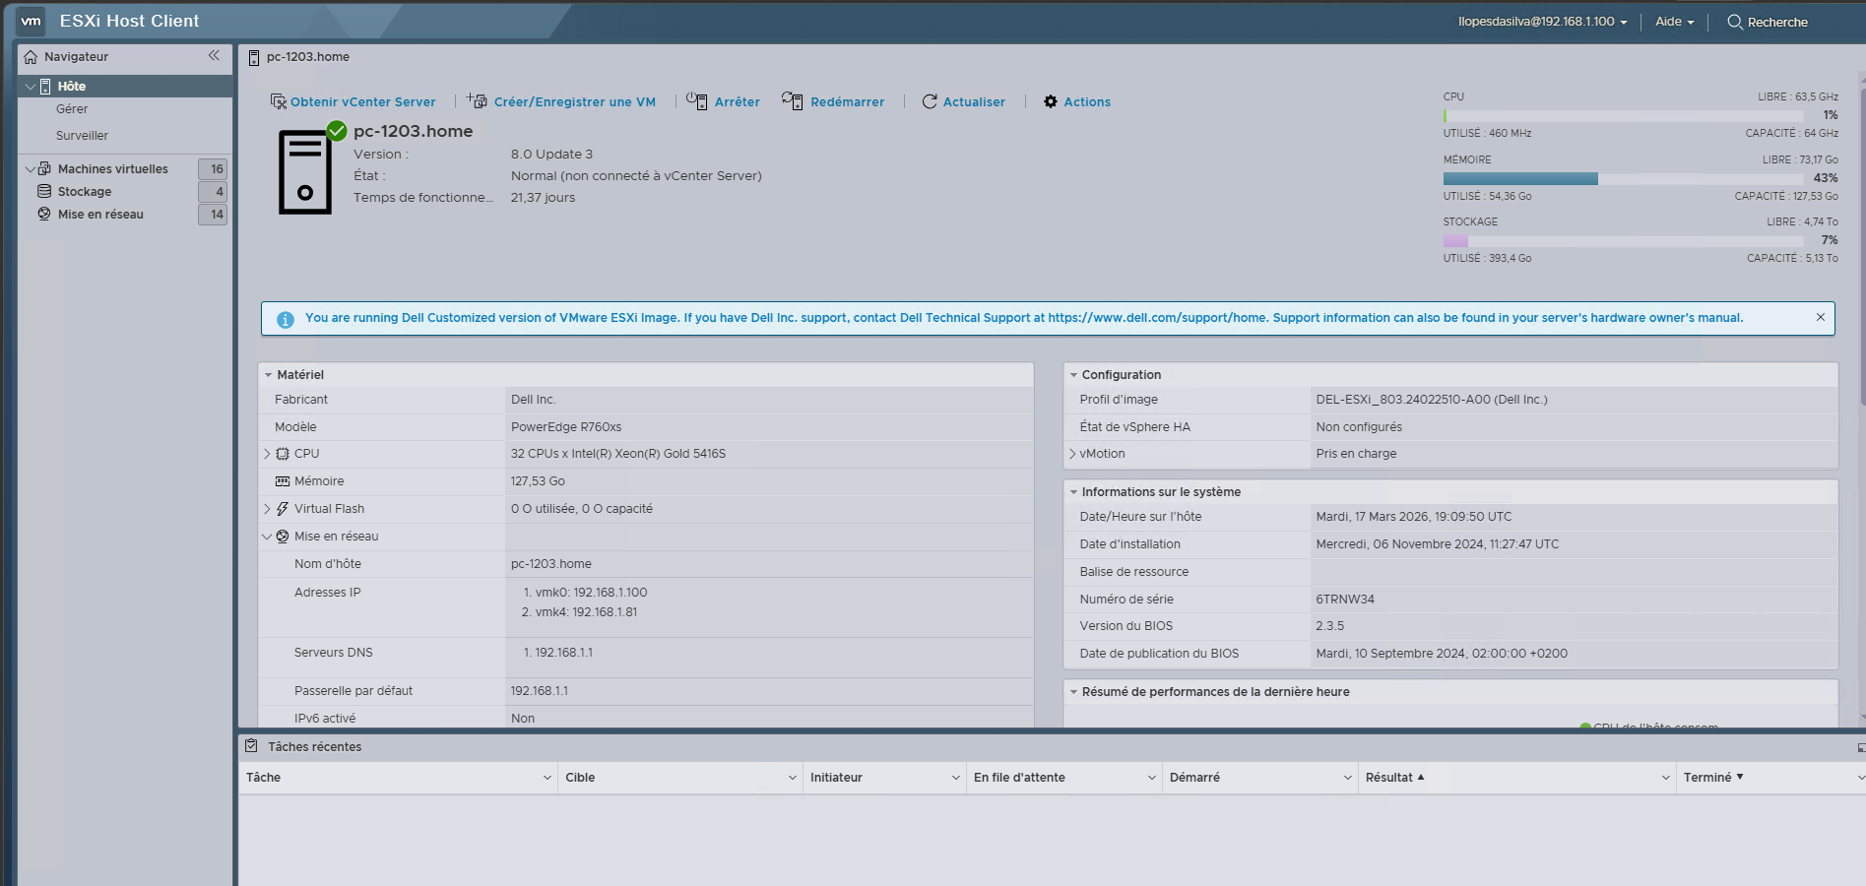The width and height of the screenshot is (1866, 886).
Task: Click the memory usage bar
Action: (x=1623, y=179)
